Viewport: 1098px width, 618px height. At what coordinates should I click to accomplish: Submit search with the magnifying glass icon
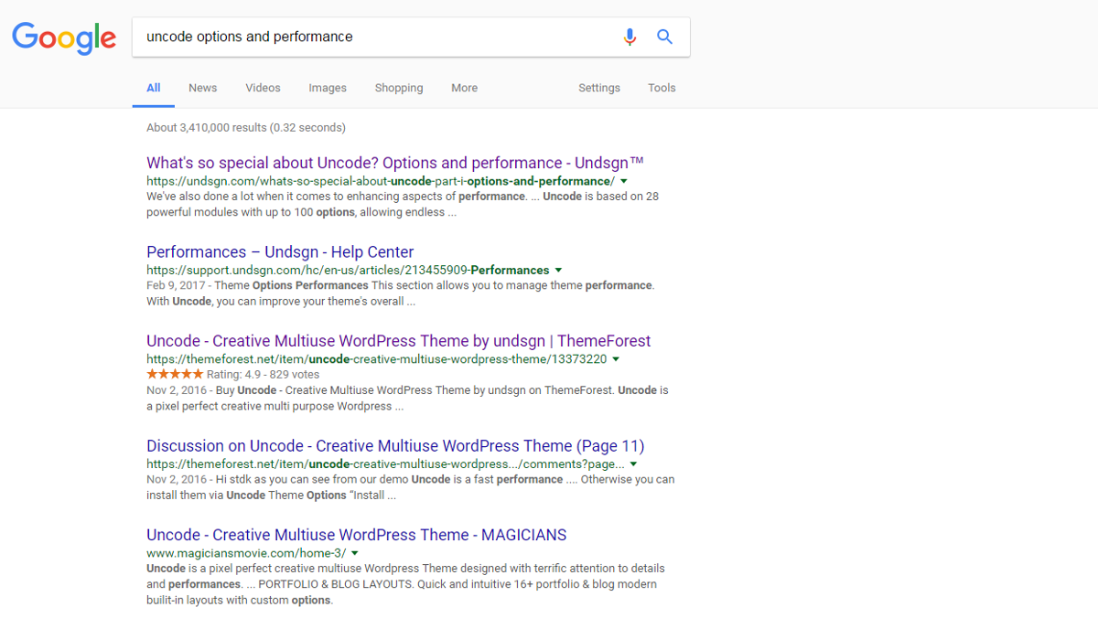pyautogui.click(x=665, y=37)
